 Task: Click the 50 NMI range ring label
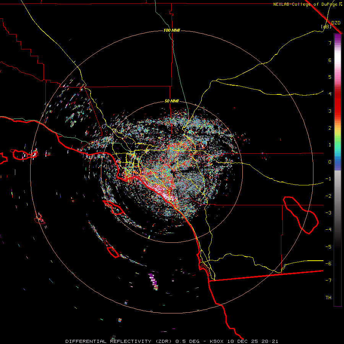tap(172, 101)
